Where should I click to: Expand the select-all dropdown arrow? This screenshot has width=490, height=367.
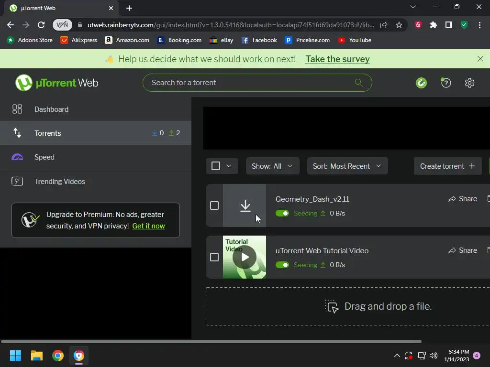(x=229, y=166)
